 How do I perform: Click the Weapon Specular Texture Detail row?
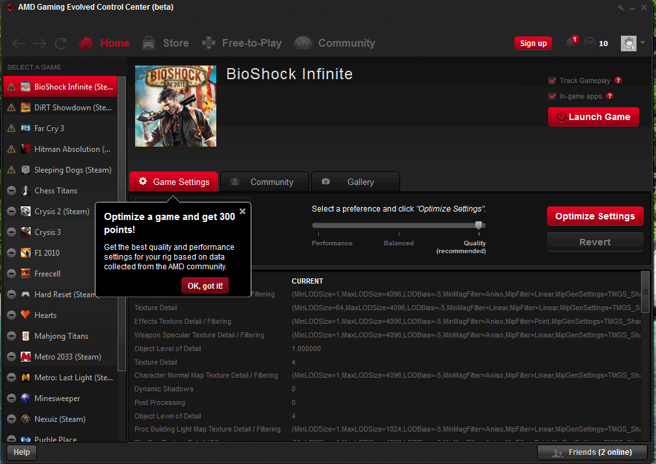tap(387, 335)
